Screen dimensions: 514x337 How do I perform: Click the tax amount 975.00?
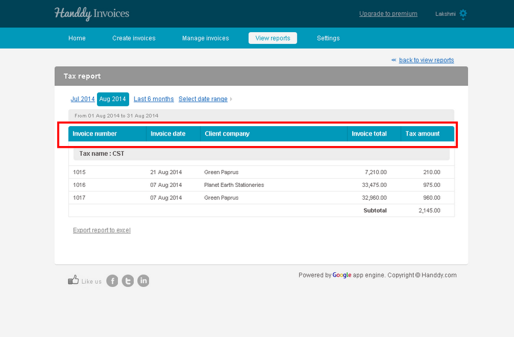pyautogui.click(x=432, y=185)
